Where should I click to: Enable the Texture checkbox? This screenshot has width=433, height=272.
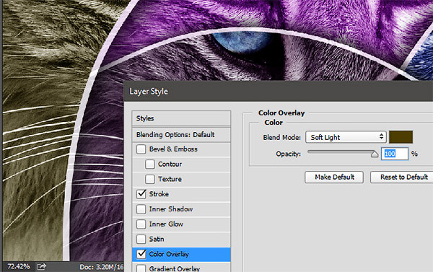(150, 179)
